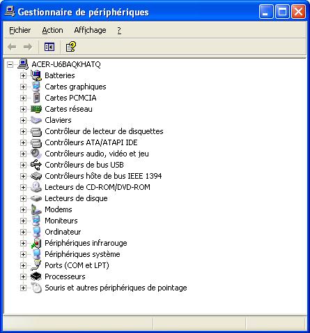Expand Contrôleurs hôte de bus IEEE 1394
This screenshot has height=333, width=310.
pos(23,176)
